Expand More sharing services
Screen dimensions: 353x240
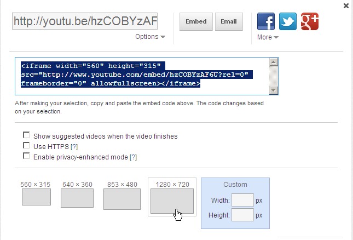[x=268, y=37]
